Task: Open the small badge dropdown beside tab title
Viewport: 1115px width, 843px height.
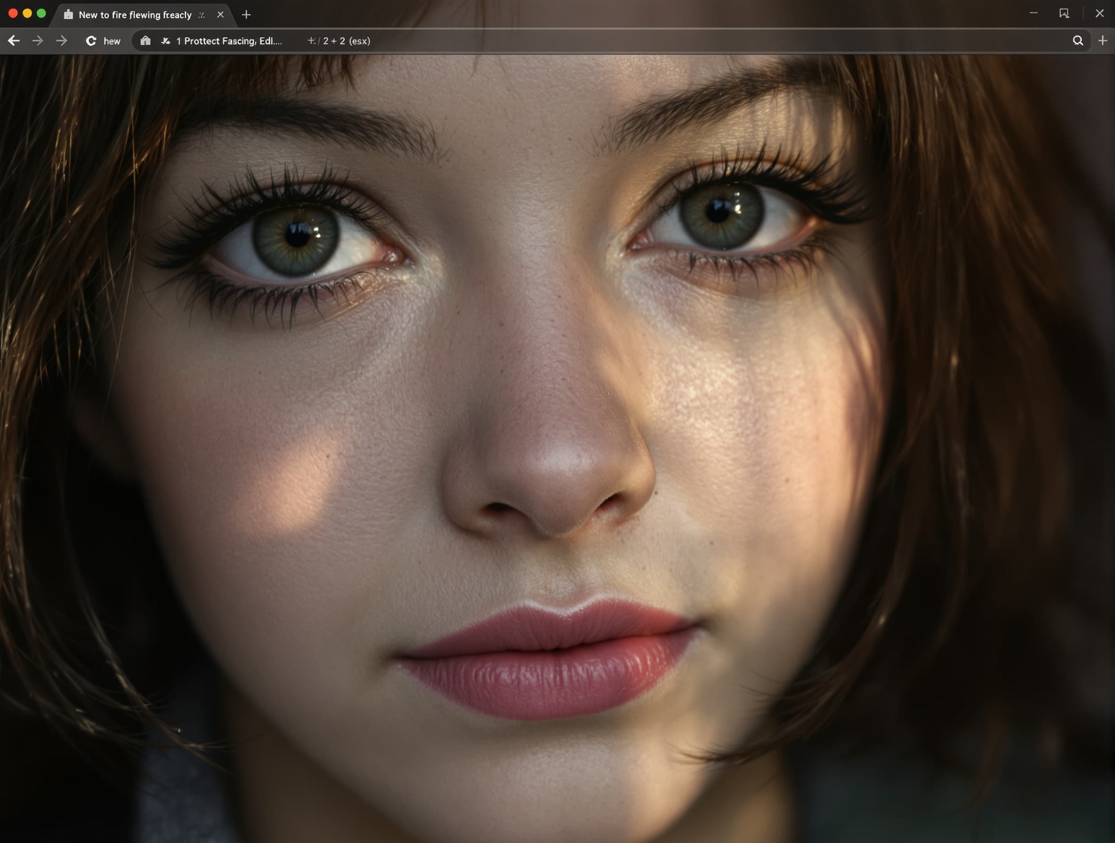Action: 202,15
